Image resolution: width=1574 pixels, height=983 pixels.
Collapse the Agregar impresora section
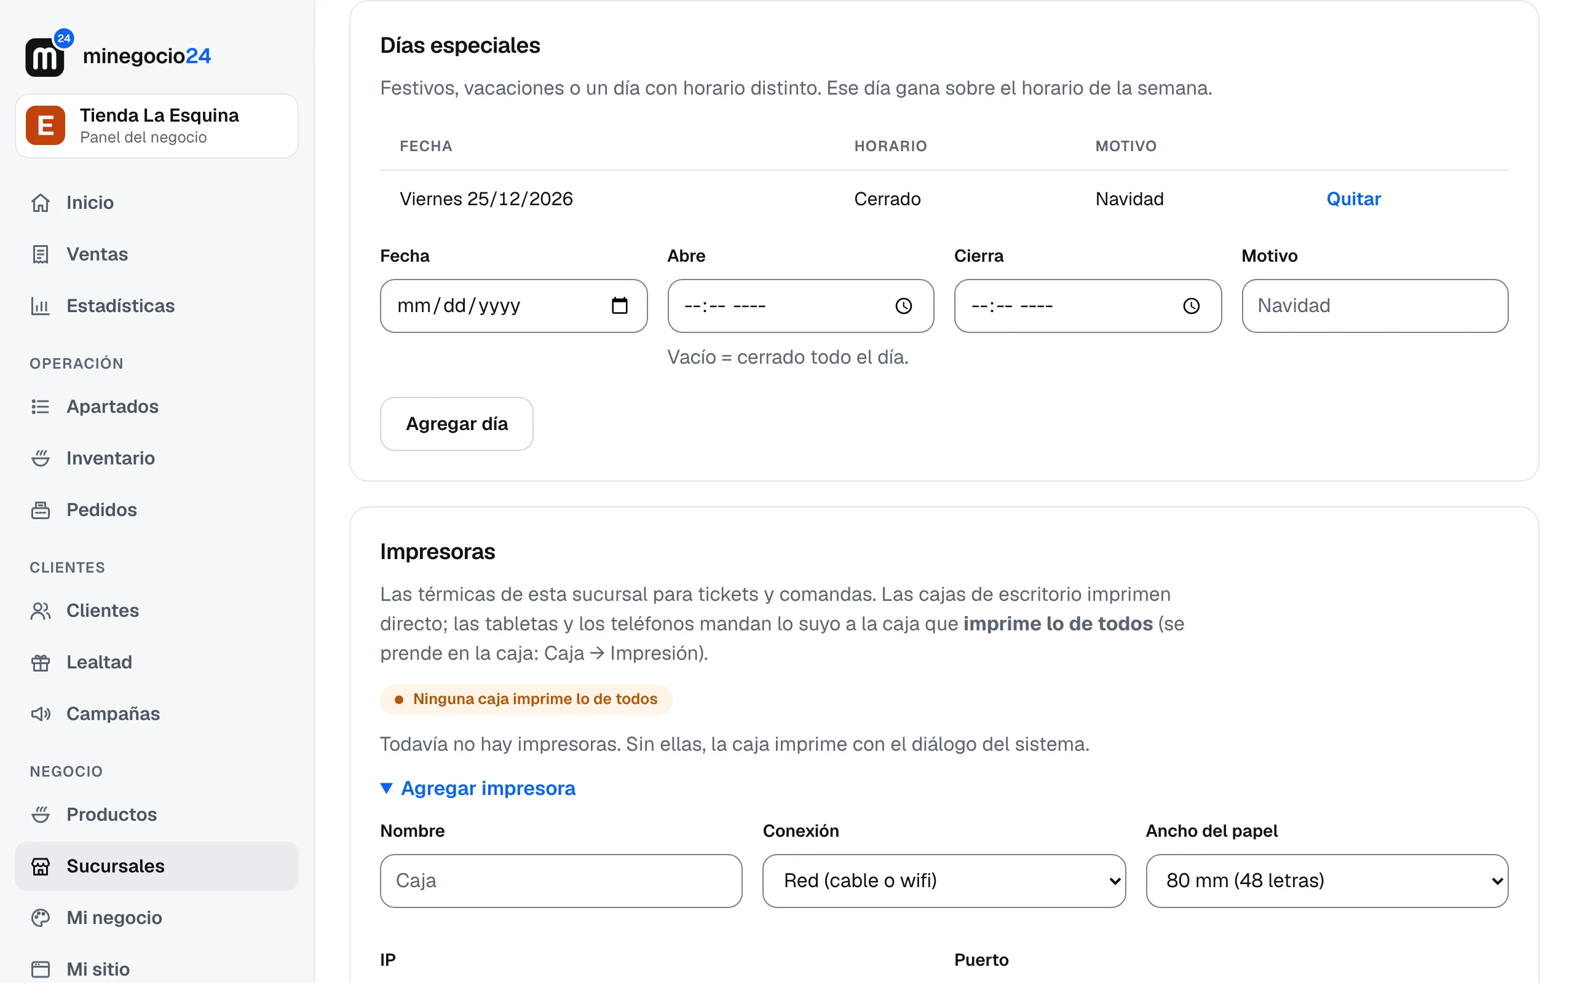[x=478, y=788]
